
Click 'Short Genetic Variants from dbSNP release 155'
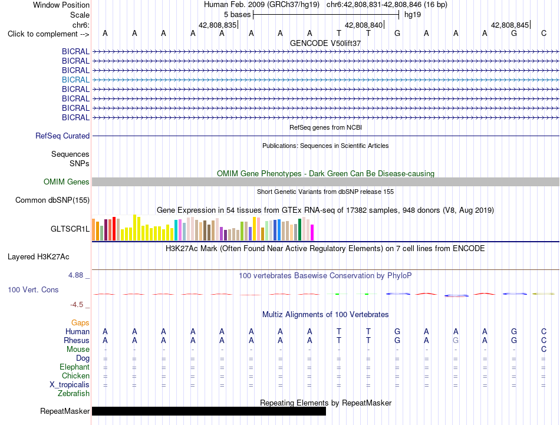[x=325, y=192]
